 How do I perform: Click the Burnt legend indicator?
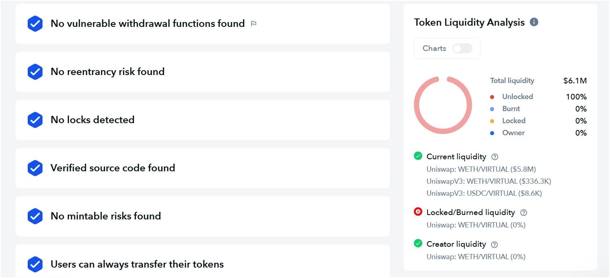[492, 109]
